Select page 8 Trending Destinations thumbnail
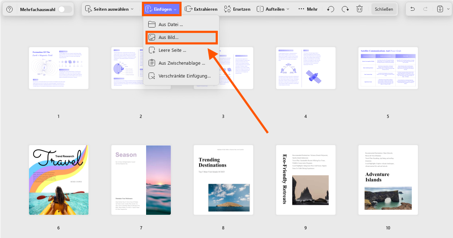Screen dimensions: 453x238 pos(223,180)
